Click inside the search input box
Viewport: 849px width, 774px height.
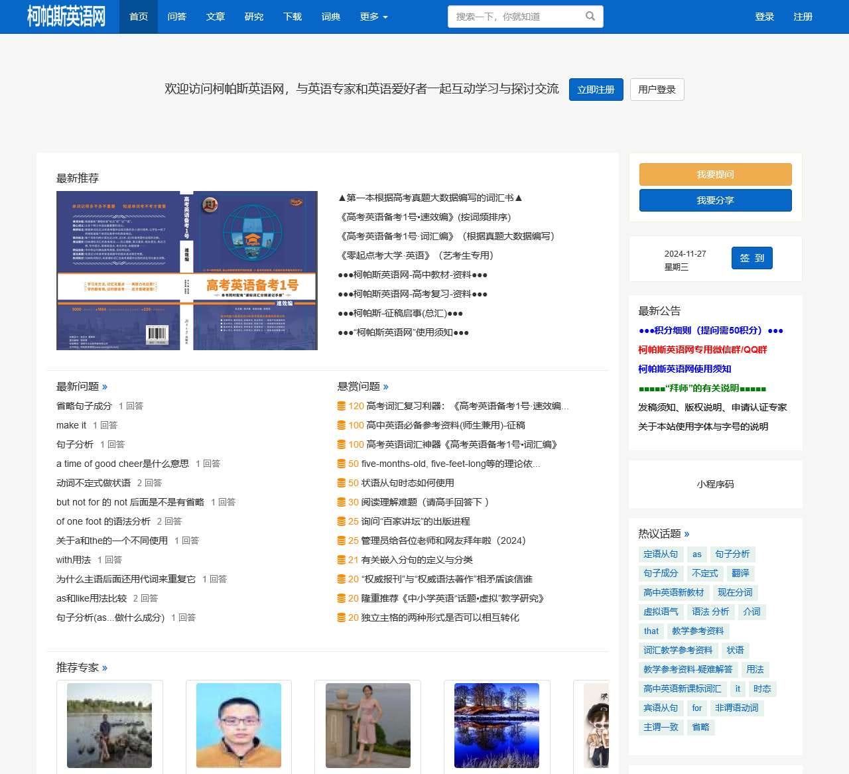(x=517, y=16)
